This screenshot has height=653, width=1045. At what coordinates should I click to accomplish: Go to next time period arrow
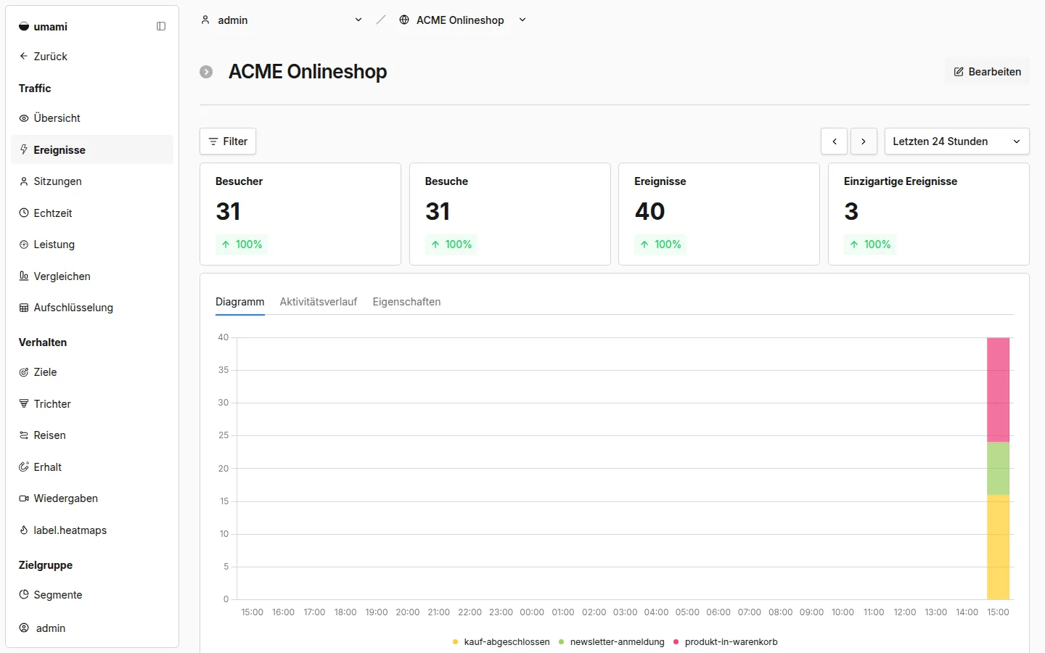(x=864, y=141)
